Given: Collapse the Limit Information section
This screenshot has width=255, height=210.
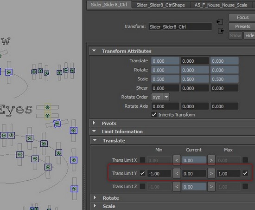Looking at the screenshot, I should click(94, 131).
